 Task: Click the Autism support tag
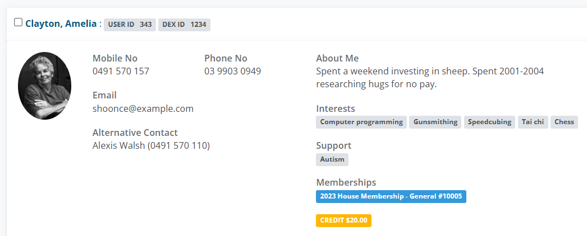(332, 159)
